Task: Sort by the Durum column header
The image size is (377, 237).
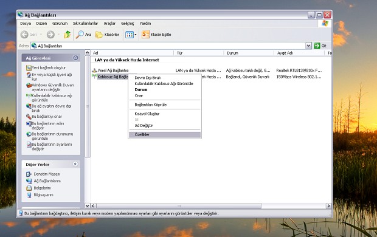Action: (249, 53)
